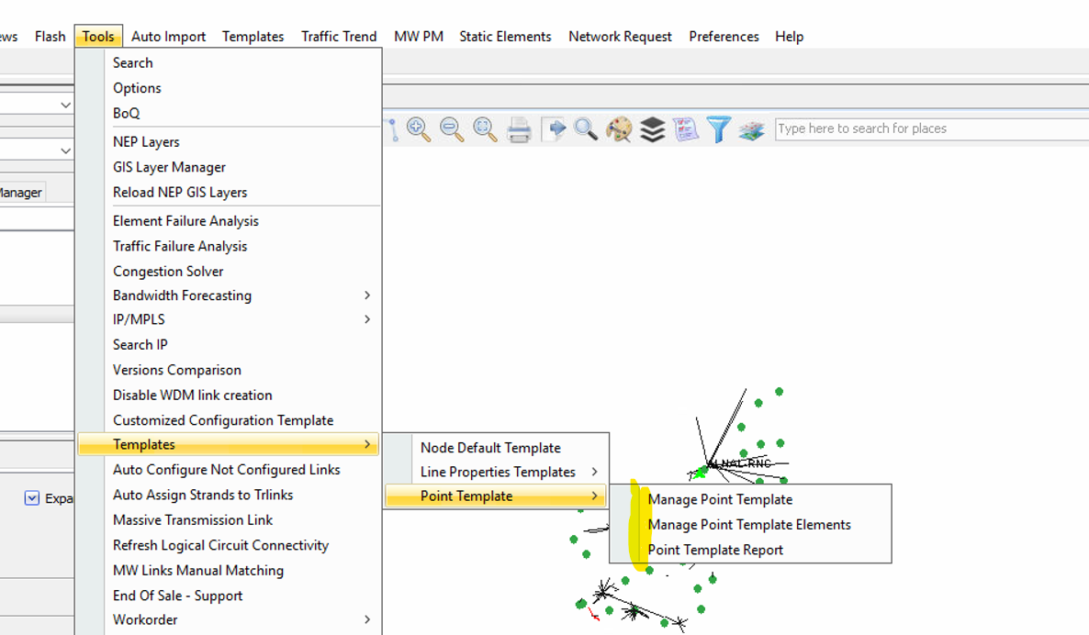Screen dimensions: 1089x635
Task: Click the printer icon in the toolbar
Action: (519, 129)
